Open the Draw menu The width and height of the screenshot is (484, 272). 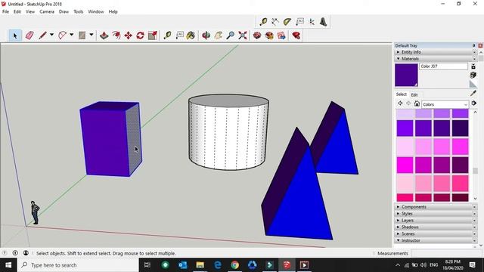(x=64, y=12)
